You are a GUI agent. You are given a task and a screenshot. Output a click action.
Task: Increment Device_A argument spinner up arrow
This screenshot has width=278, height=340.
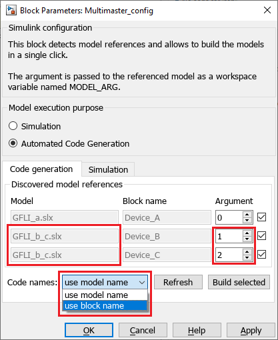tap(247, 215)
